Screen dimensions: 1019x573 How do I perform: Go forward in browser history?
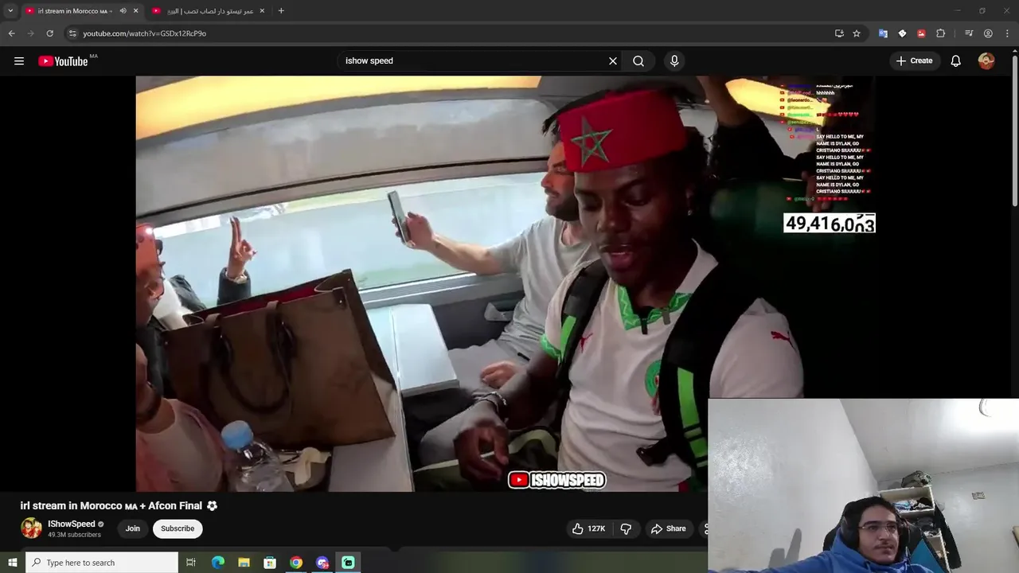click(x=30, y=33)
